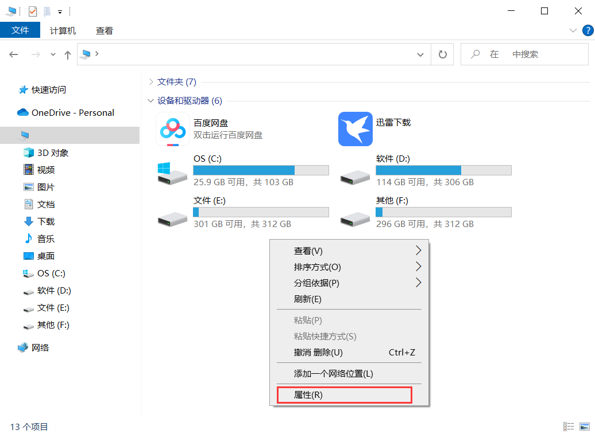
Task: Open the quick access toolbar customize dropdown
Action: click(60, 12)
